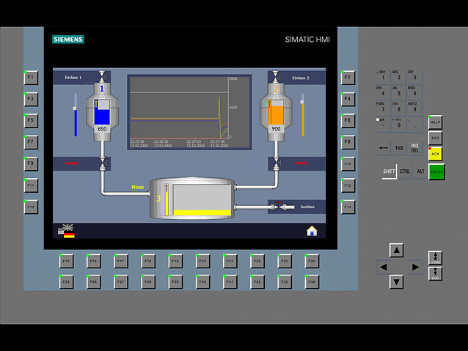Click the a/A case toggle key
Screen dimensions: 468x351
(x=383, y=124)
